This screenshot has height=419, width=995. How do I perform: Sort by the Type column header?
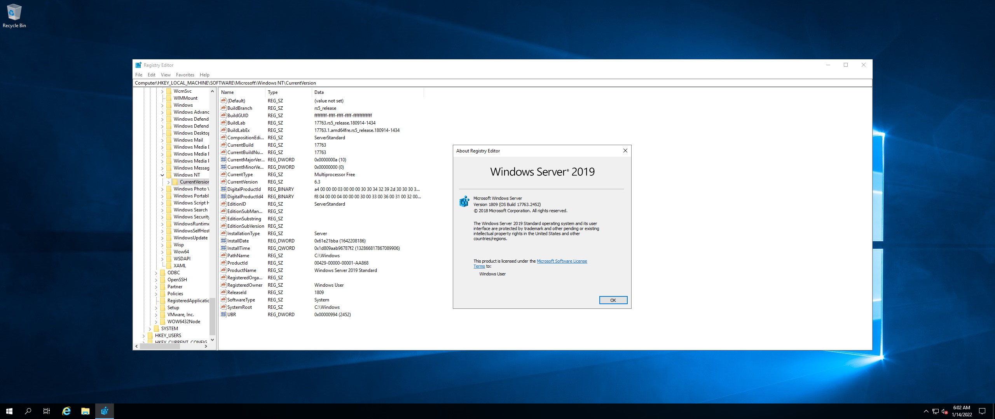[288, 92]
